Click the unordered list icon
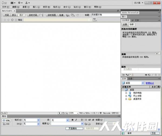This screenshot has height=136, width=162. click(x=82, y=120)
